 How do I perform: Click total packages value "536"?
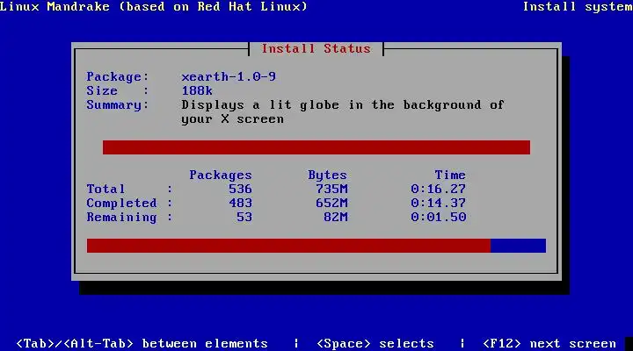240,189
